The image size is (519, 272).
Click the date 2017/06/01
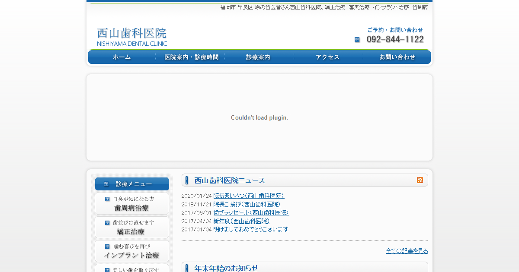[x=196, y=212]
